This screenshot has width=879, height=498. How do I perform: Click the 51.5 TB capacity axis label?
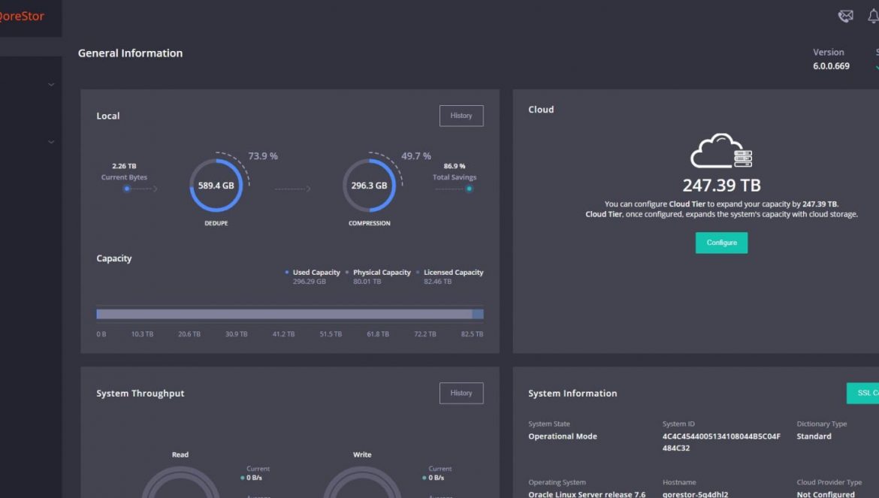tap(331, 334)
